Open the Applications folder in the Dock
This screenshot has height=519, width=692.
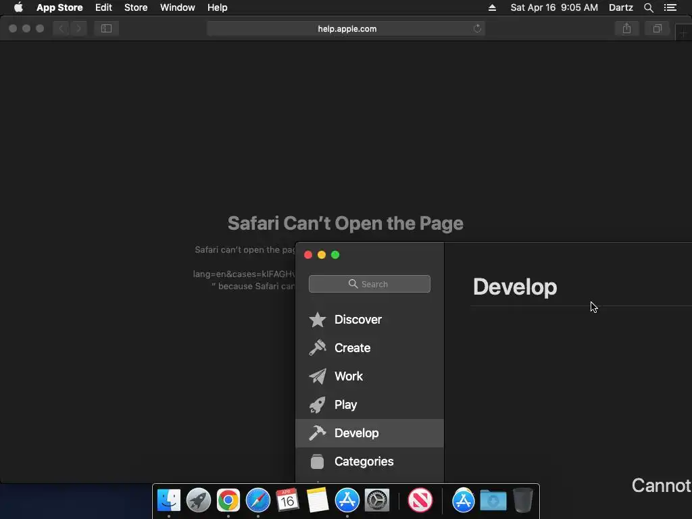(463, 500)
